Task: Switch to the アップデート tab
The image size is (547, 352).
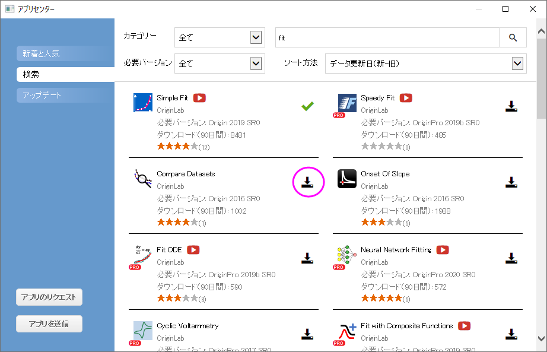Action: 66,96
